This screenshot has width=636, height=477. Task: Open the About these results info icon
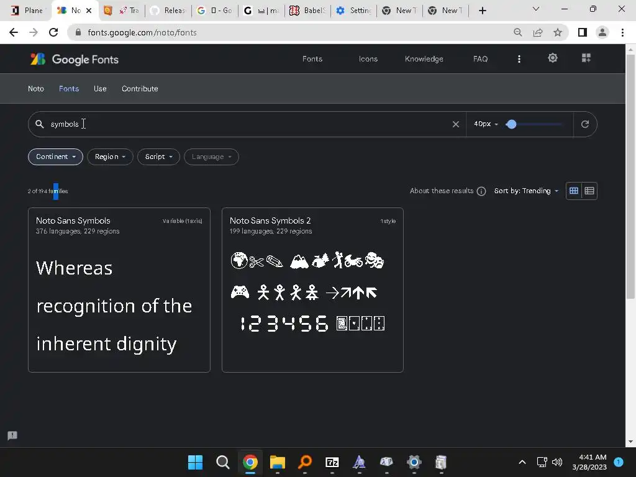coord(481,191)
